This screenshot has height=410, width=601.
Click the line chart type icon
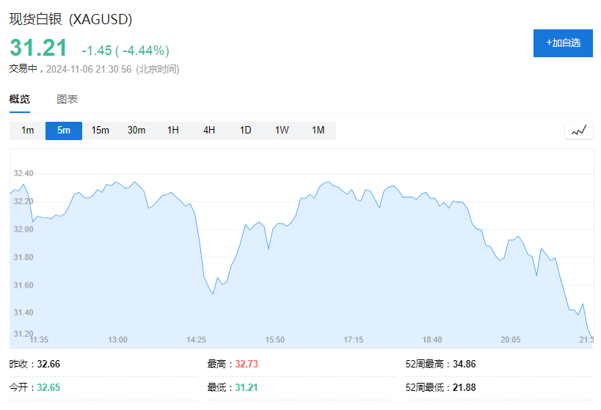578,131
